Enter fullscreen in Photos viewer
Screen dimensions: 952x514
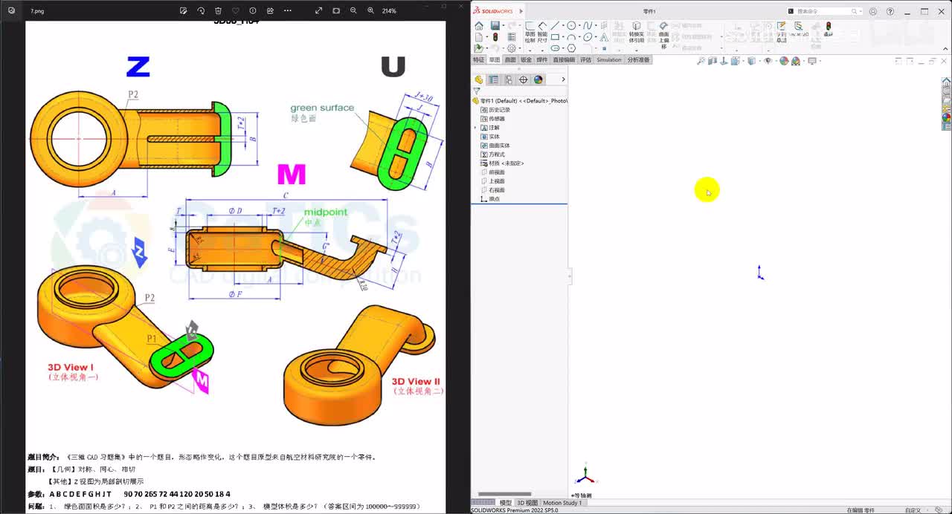(318, 10)
